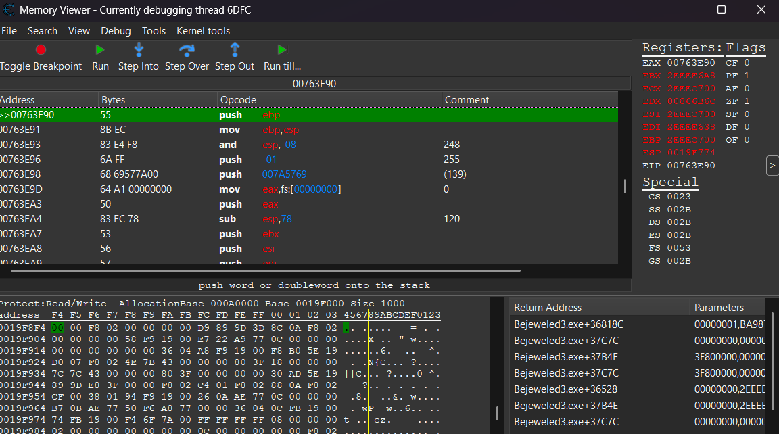Toggle the ZF zero flag value
Image resolution: width=779 pixels, height=434 pixels.
click(747, 101)
